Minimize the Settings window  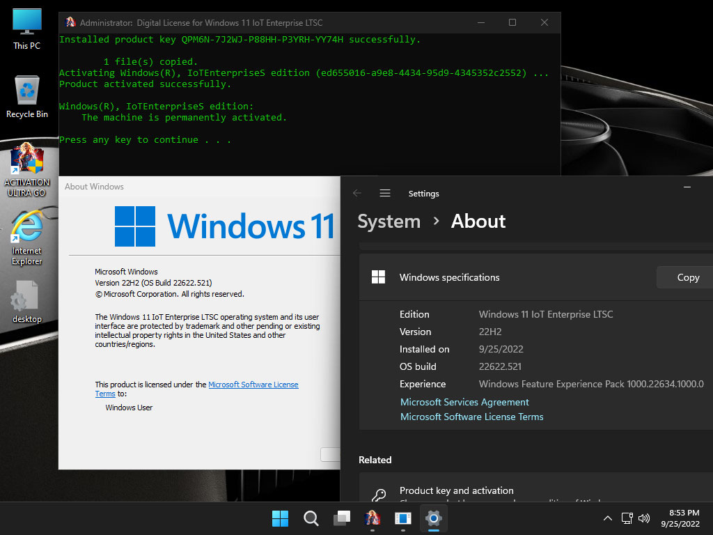[x=687, y=187]
